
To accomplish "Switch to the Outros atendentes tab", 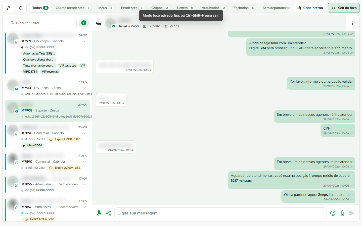I will (x=73, y=8).
